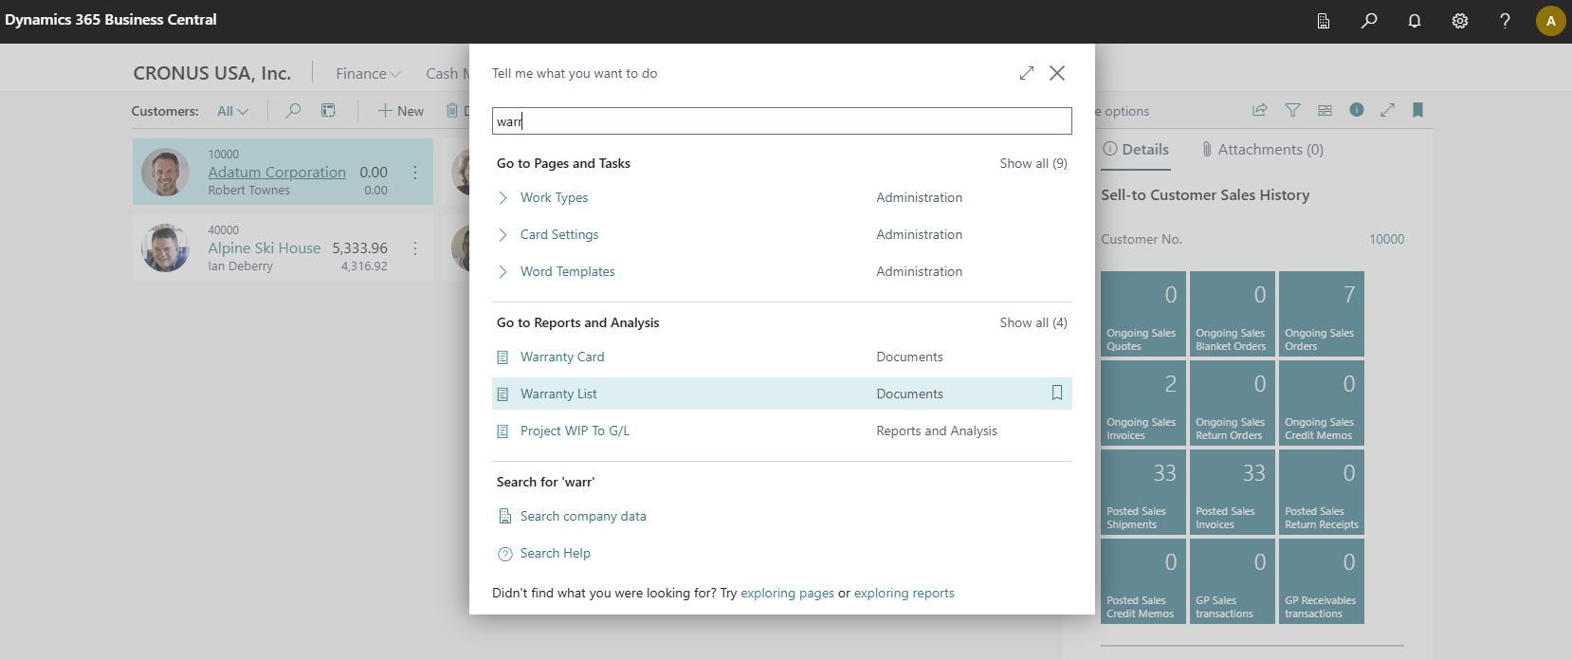Click the Tell Me search input field
This screenshot has width=1572, height=660.
click(781, 120)
